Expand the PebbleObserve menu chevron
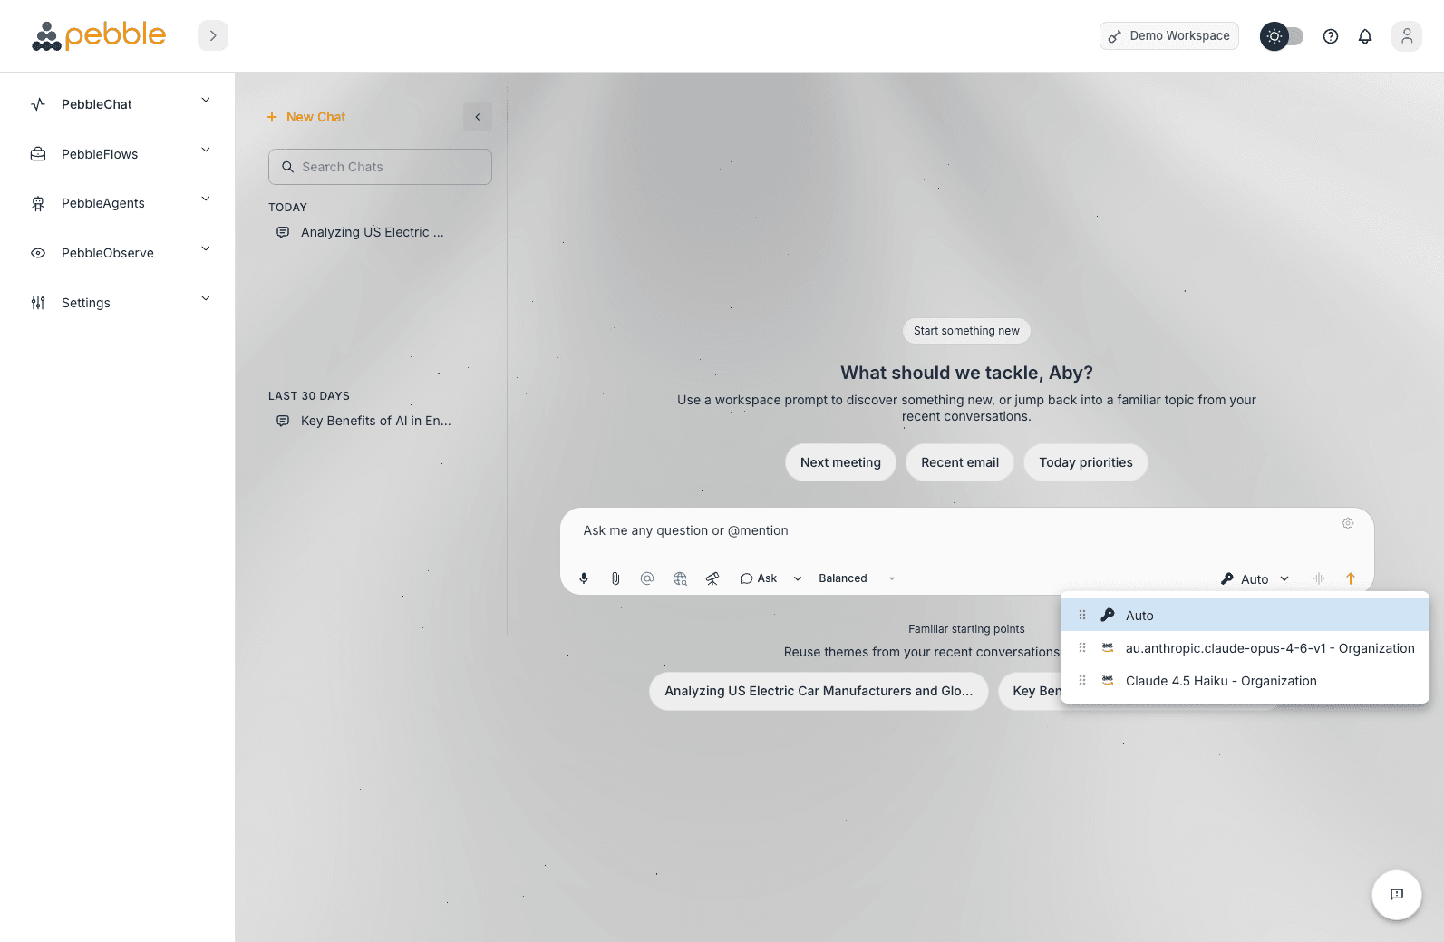This screenshot has height=942, width=1444. [206, 248]
